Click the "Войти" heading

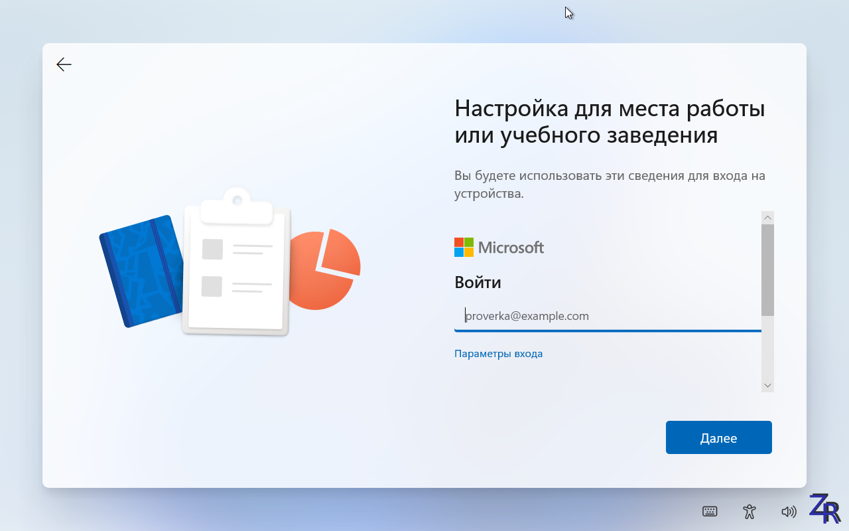click(478, 283)
